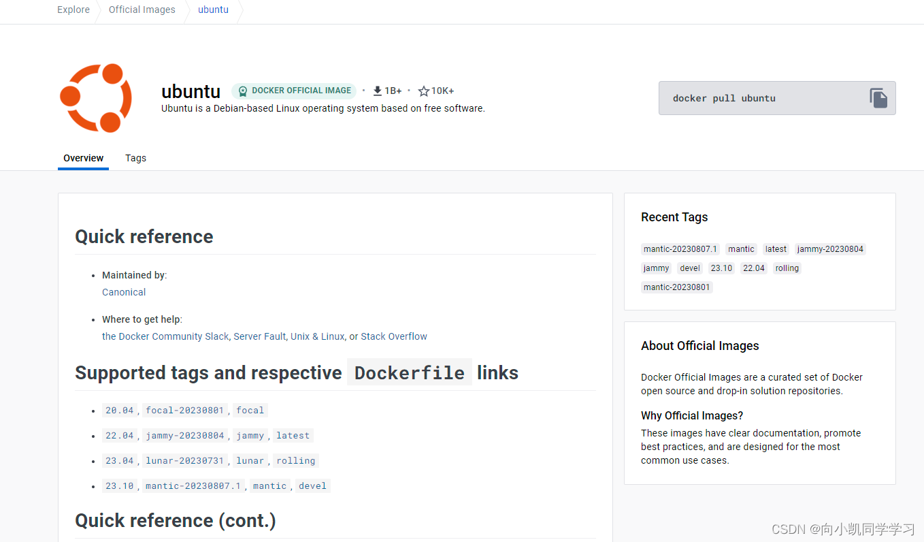Open the Canonical maintainer link
The height and width of the screenshot is (542, 924).
[123, 291]
